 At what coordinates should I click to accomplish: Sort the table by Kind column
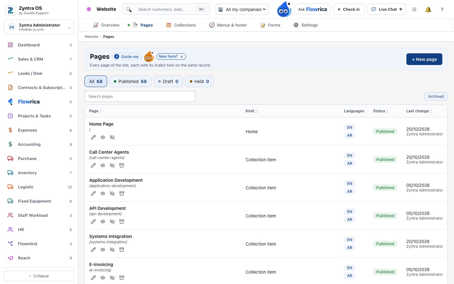click(x=251, y=111)
